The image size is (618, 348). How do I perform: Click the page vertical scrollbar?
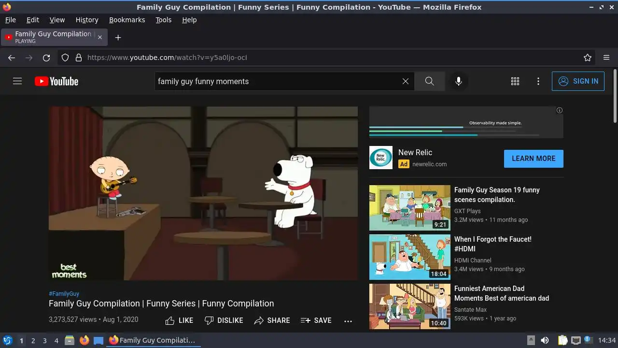tap(615, 96)
